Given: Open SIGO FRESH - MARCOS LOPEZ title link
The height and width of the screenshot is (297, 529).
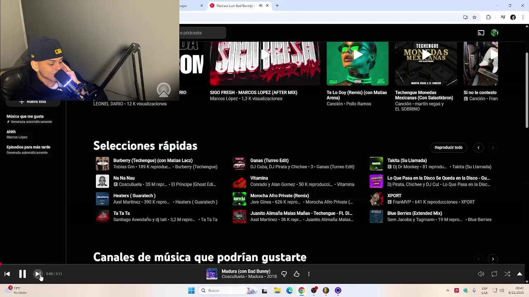Looking at the screenshot, I should point(253,93).
